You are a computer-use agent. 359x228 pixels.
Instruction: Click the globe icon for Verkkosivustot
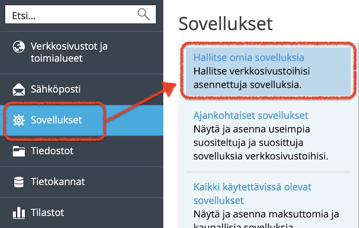tap(19, 47)
